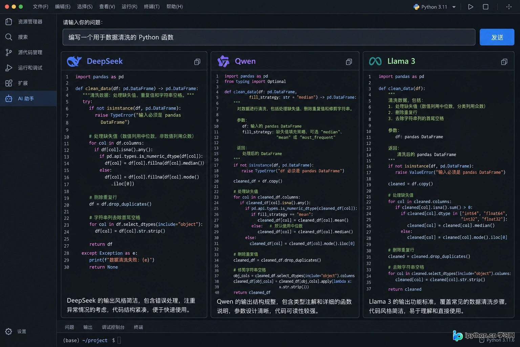Screen dimensions: 520x347
Task: Select the AI 助手 robot icon
Action: [9, 99]
